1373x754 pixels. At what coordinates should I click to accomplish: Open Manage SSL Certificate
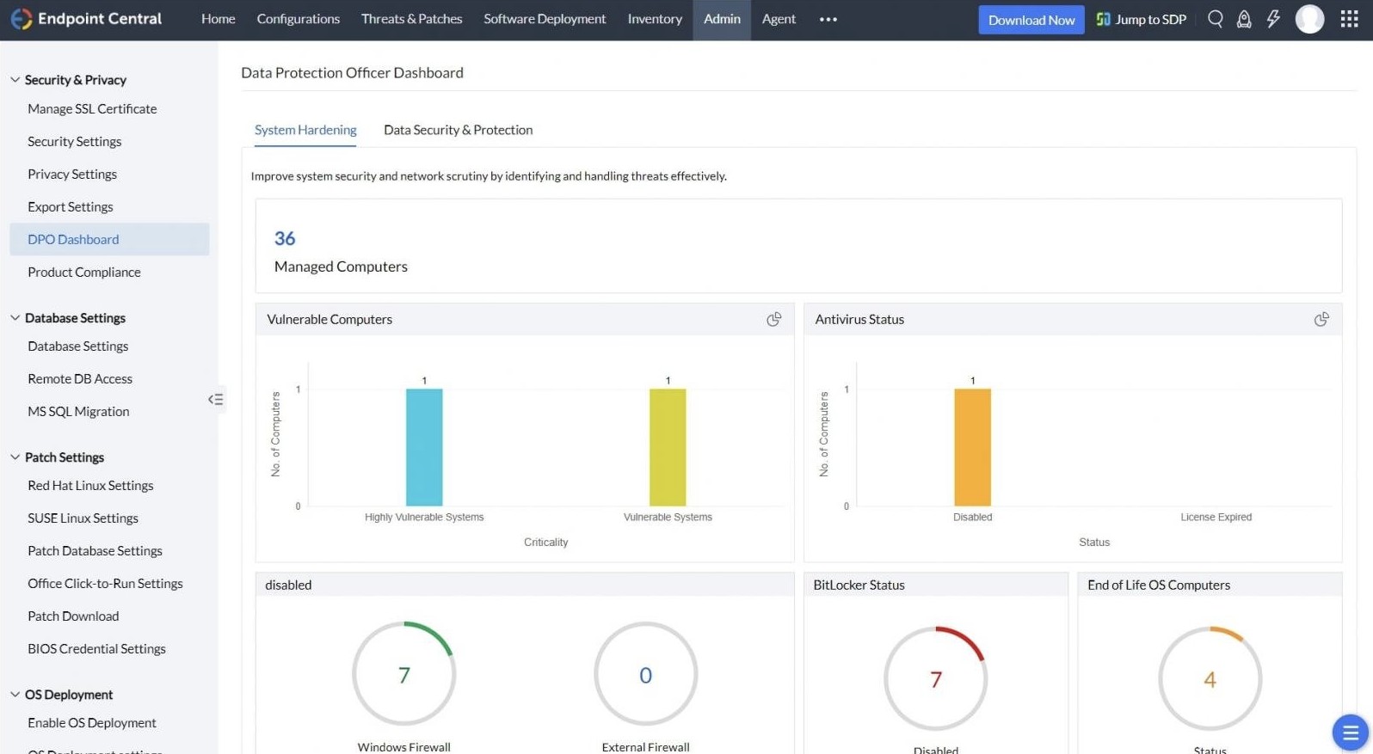[x=92, y=108]
